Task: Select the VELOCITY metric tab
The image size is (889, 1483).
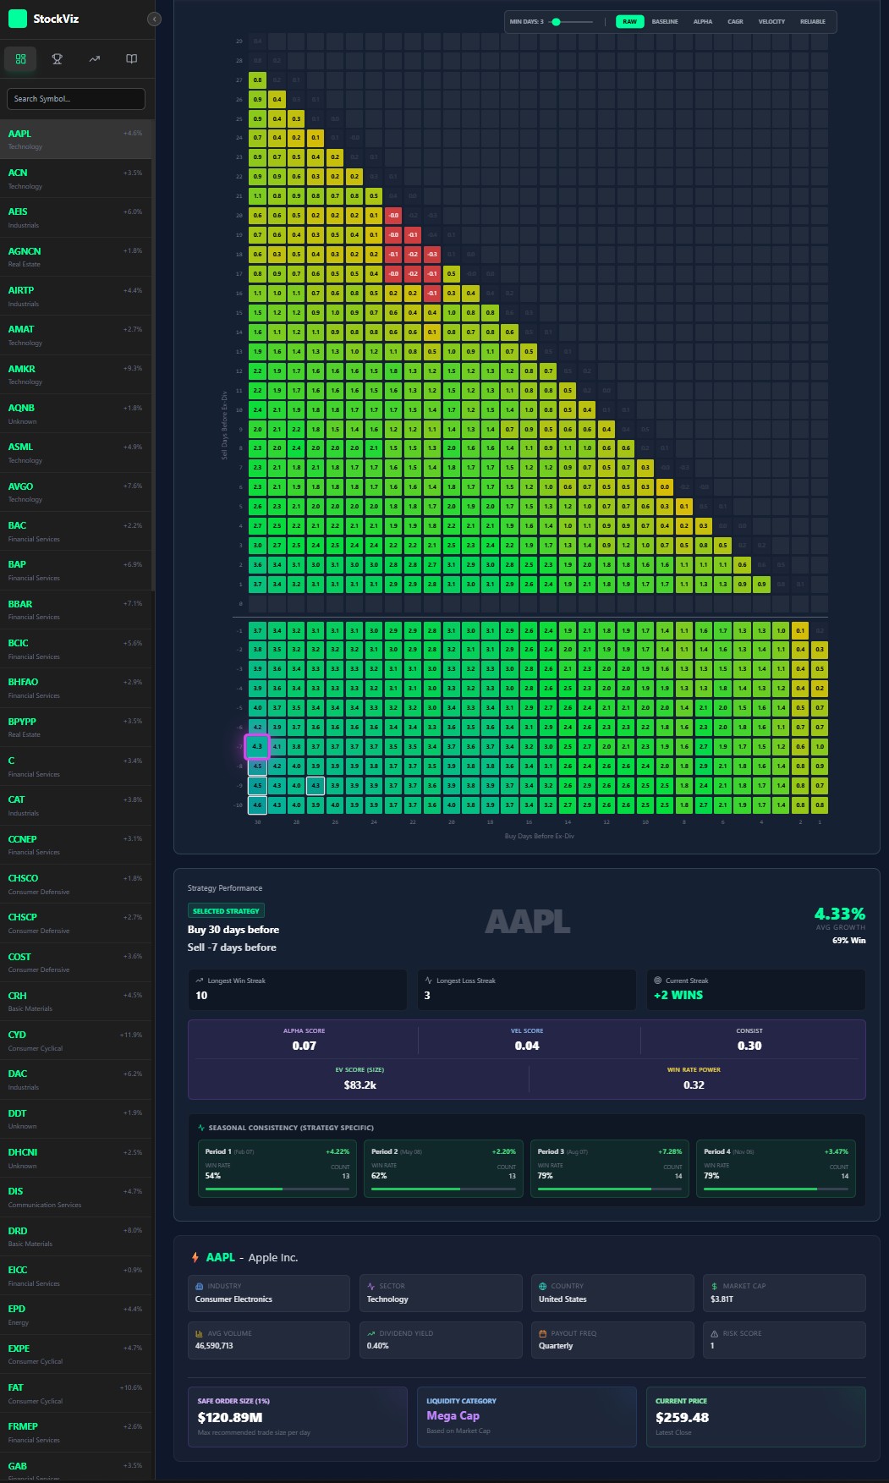Action: (771, 22)
